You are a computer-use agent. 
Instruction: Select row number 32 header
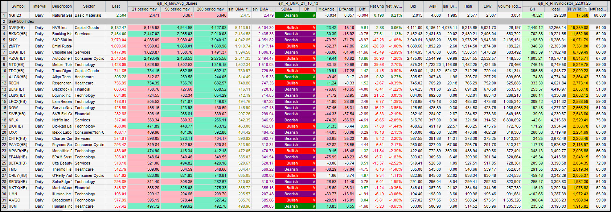pyautogui.click(x=4, y=206)
